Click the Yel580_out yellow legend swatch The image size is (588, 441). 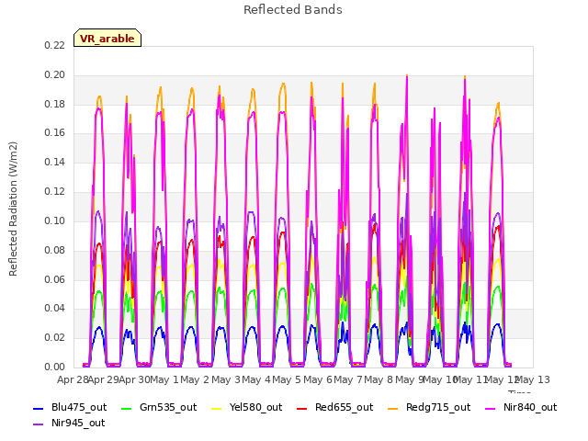pos(217,408)
